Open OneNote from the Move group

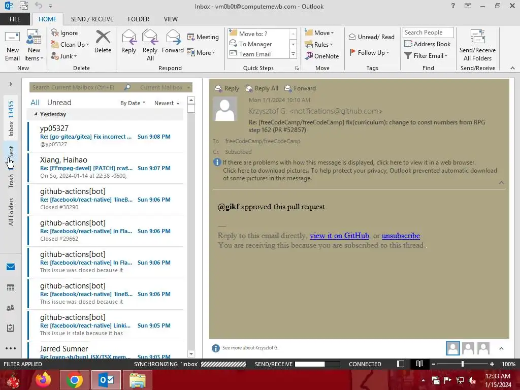coord(322,56)
